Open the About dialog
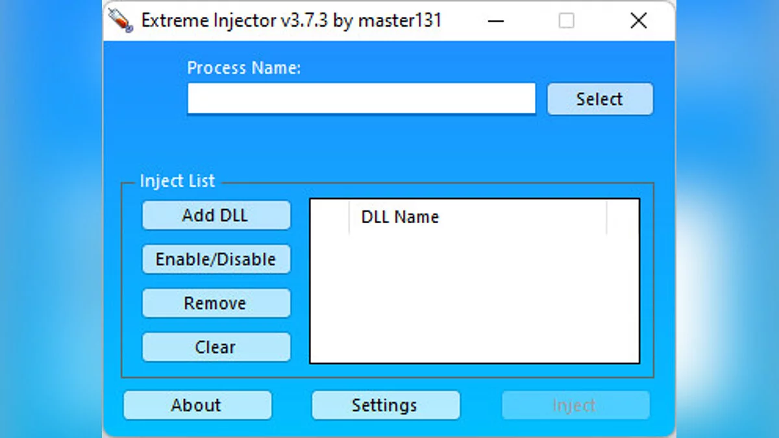This screenshot has width=779, height=438. click(x=197, y=406)
